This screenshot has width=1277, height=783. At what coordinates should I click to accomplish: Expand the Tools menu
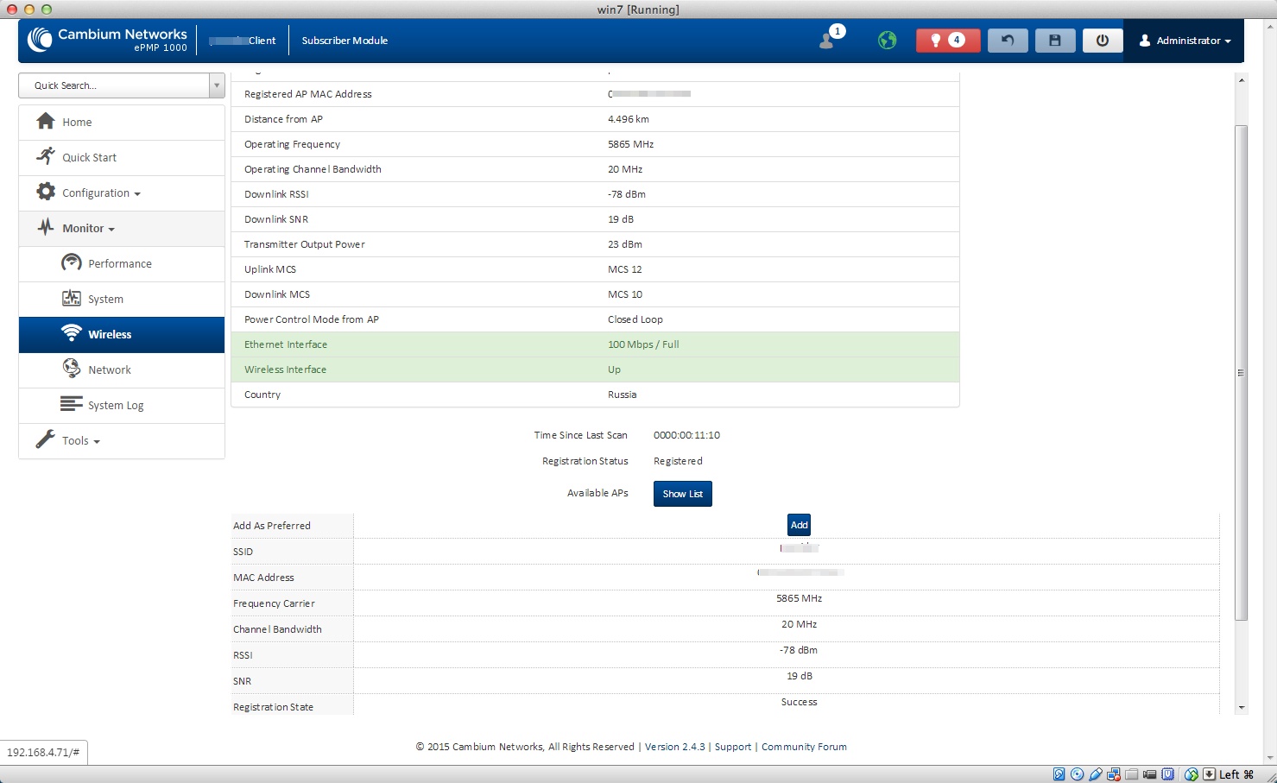[80, 441]
